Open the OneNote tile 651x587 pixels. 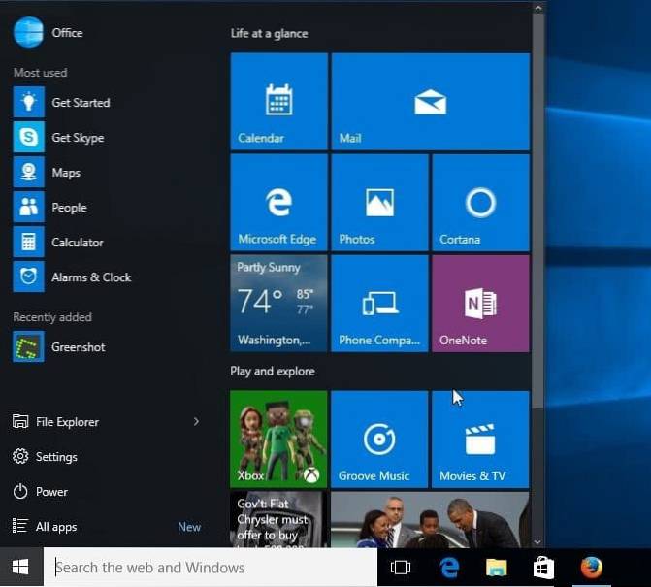(x=480, y=303)
